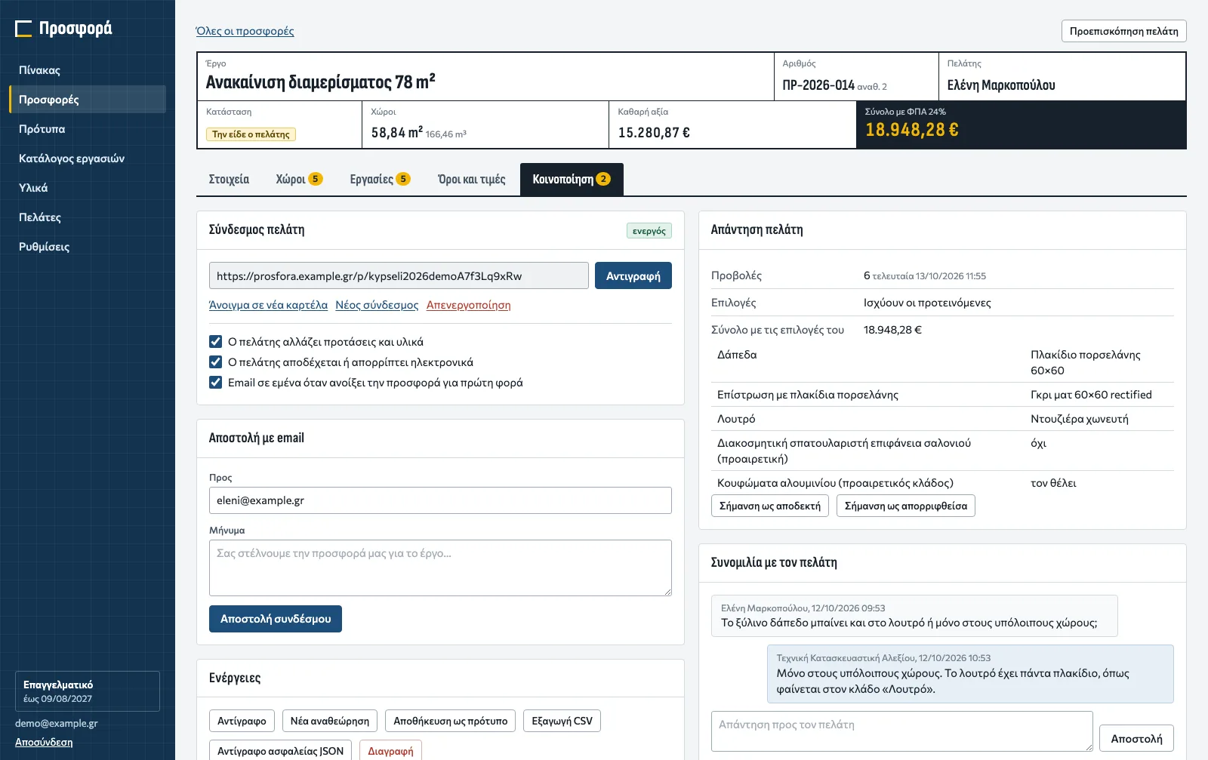
Task: Open the Χώροι tab
Action: tap(299, 180)
